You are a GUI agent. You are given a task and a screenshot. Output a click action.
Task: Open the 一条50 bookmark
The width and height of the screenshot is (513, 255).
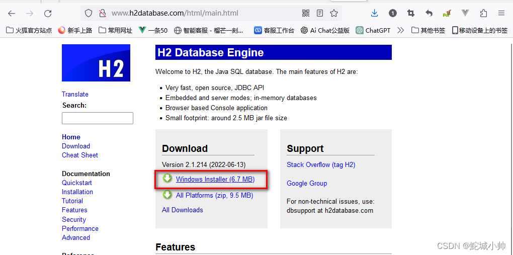153,31
